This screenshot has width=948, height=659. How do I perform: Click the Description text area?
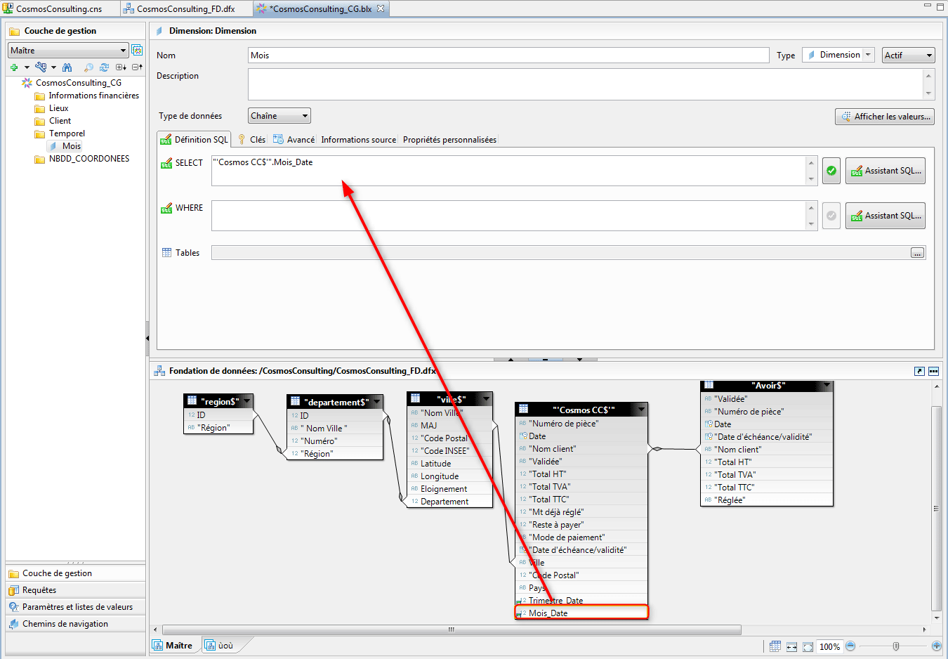coord(585,84)
